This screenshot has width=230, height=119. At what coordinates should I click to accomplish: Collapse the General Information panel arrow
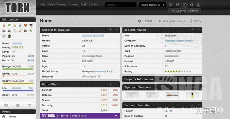[x=116, y=30]
